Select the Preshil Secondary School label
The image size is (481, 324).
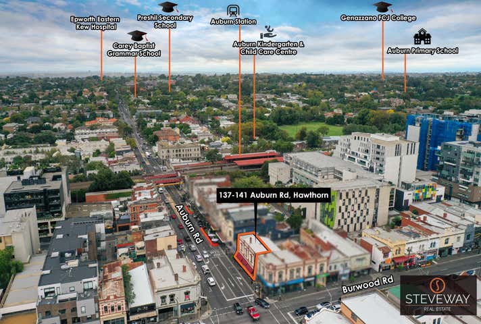click(x=165, y=22)
